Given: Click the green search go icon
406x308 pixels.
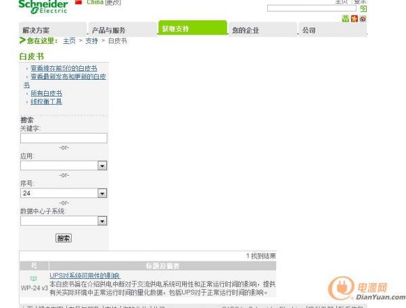Looking at the screenshot, I should tap(363, 9).
